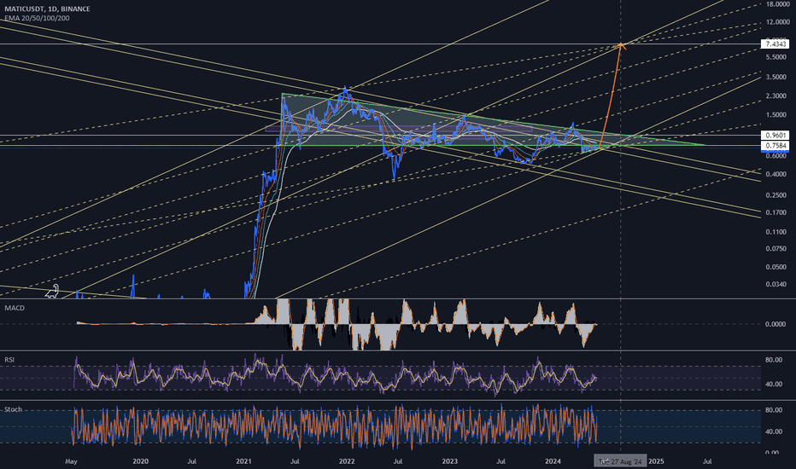Click the Stoch pane label

coord(13,409)
